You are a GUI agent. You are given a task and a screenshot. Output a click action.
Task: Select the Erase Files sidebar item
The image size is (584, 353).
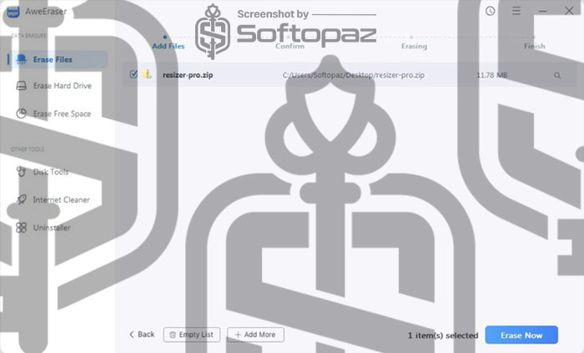59,59
